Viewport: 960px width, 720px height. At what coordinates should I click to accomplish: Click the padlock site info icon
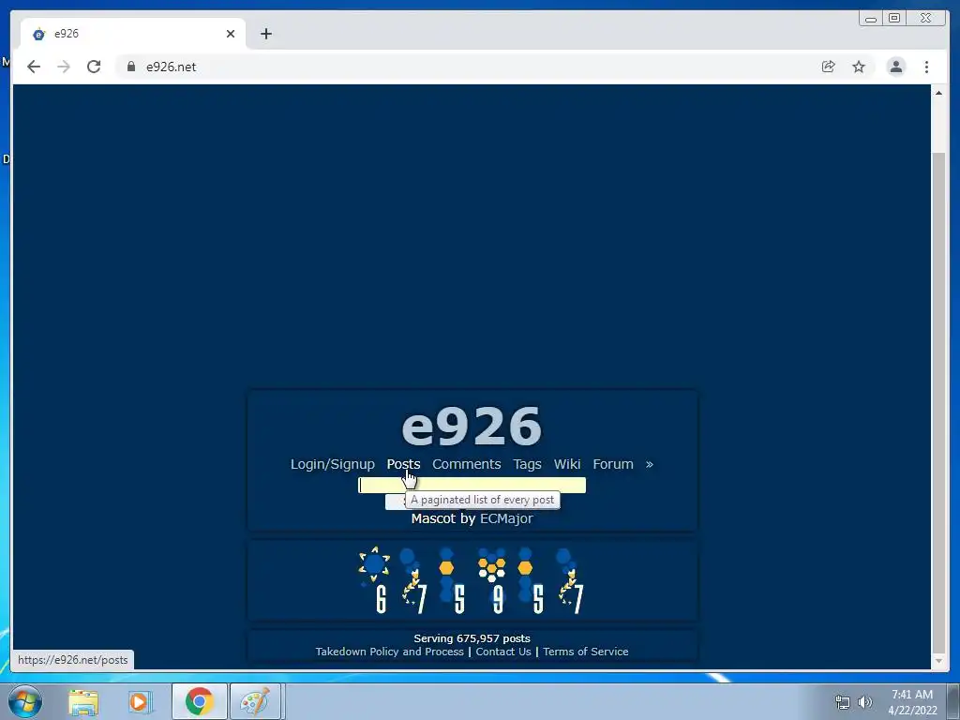131,67
